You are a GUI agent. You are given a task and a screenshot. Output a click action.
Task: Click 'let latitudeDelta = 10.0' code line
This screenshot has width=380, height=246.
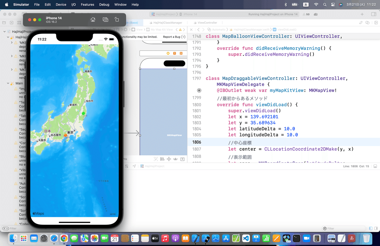pos(262,129)
